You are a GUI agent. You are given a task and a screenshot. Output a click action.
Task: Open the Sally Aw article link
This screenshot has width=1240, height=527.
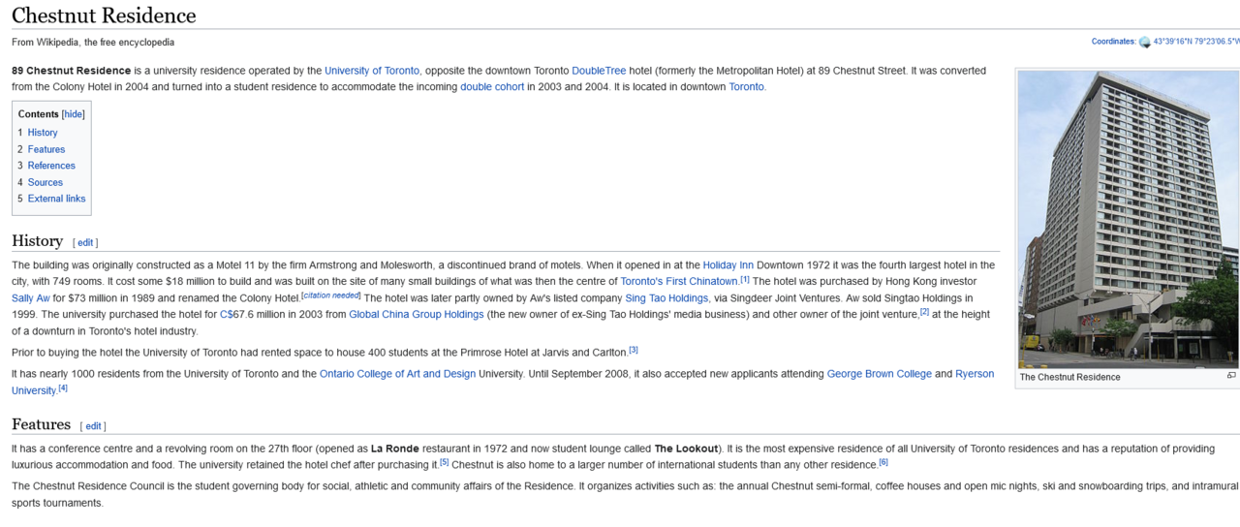click(31, 298)
